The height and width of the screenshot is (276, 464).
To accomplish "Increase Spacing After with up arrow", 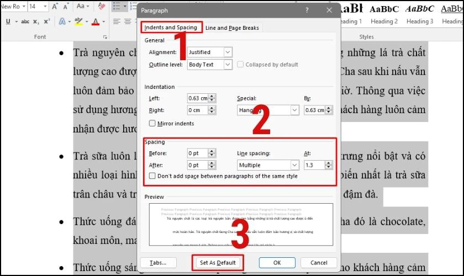I will (x=212, y=163).
